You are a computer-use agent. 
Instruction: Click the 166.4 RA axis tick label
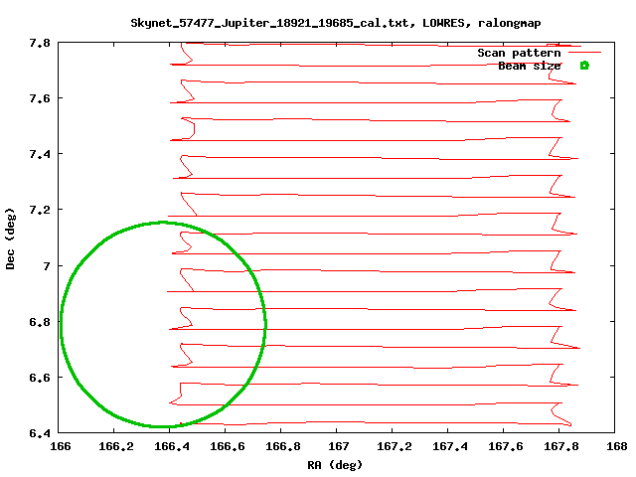click(172, 446)
